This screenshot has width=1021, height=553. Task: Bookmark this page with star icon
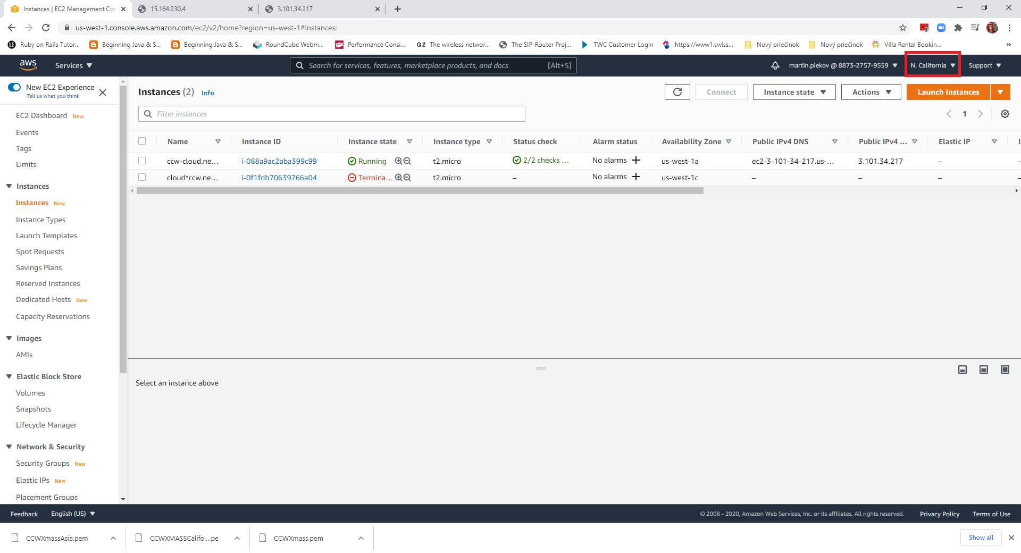point(903,28)
